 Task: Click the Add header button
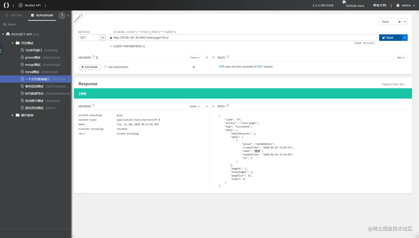90,67
